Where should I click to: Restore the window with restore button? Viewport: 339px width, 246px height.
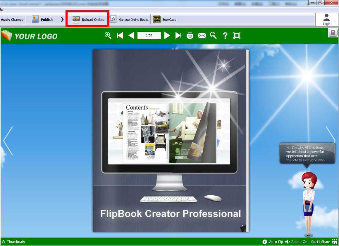click(320, 2)
